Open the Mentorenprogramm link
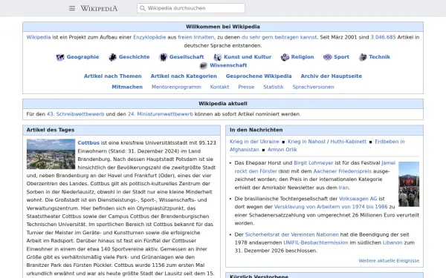The width and height of the screenshot is (446, 278). point(176,87)
